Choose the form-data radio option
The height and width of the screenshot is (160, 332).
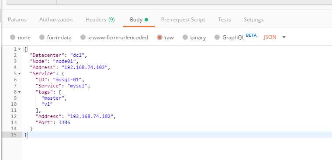(x=42, y=38)
